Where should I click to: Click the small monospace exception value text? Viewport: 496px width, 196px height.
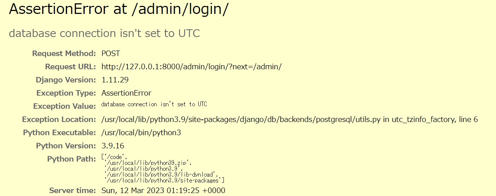point(154,104)
